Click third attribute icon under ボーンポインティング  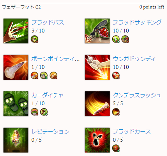[53, 75]
